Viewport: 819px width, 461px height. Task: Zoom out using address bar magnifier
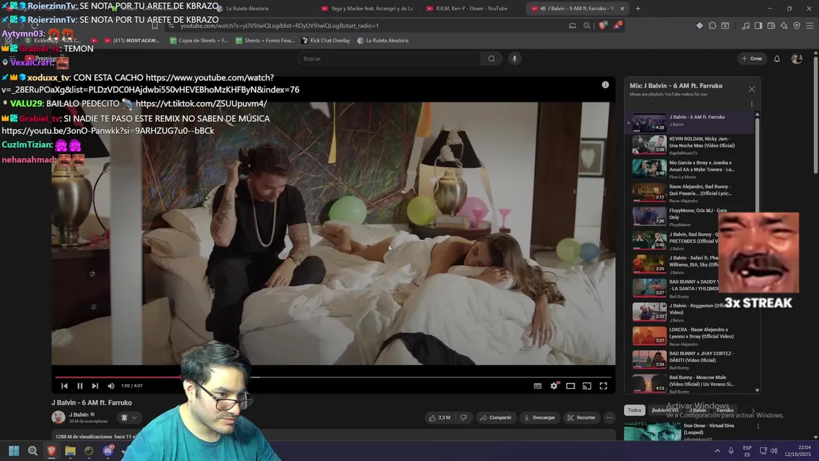coord(587,26)
